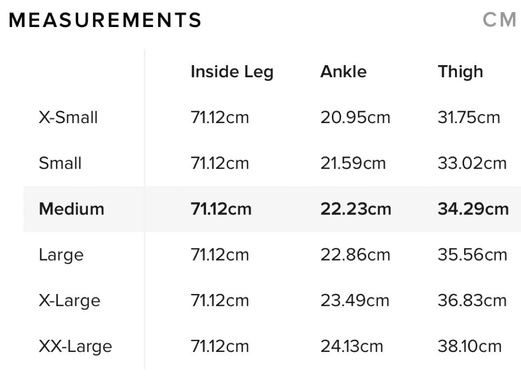Select the Ankle column header
Viewport: 521px width, 377px height.
(x=343, y=71)
